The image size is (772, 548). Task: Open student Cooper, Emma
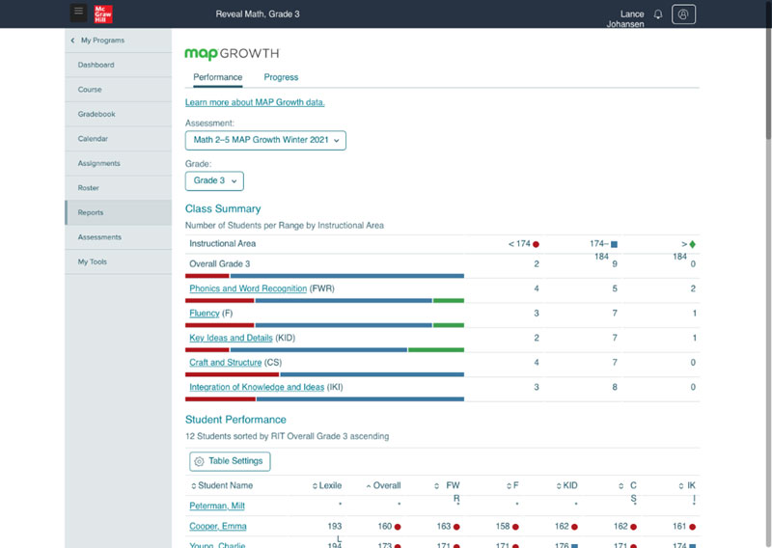pyautogui.click(x=218, y=527)
